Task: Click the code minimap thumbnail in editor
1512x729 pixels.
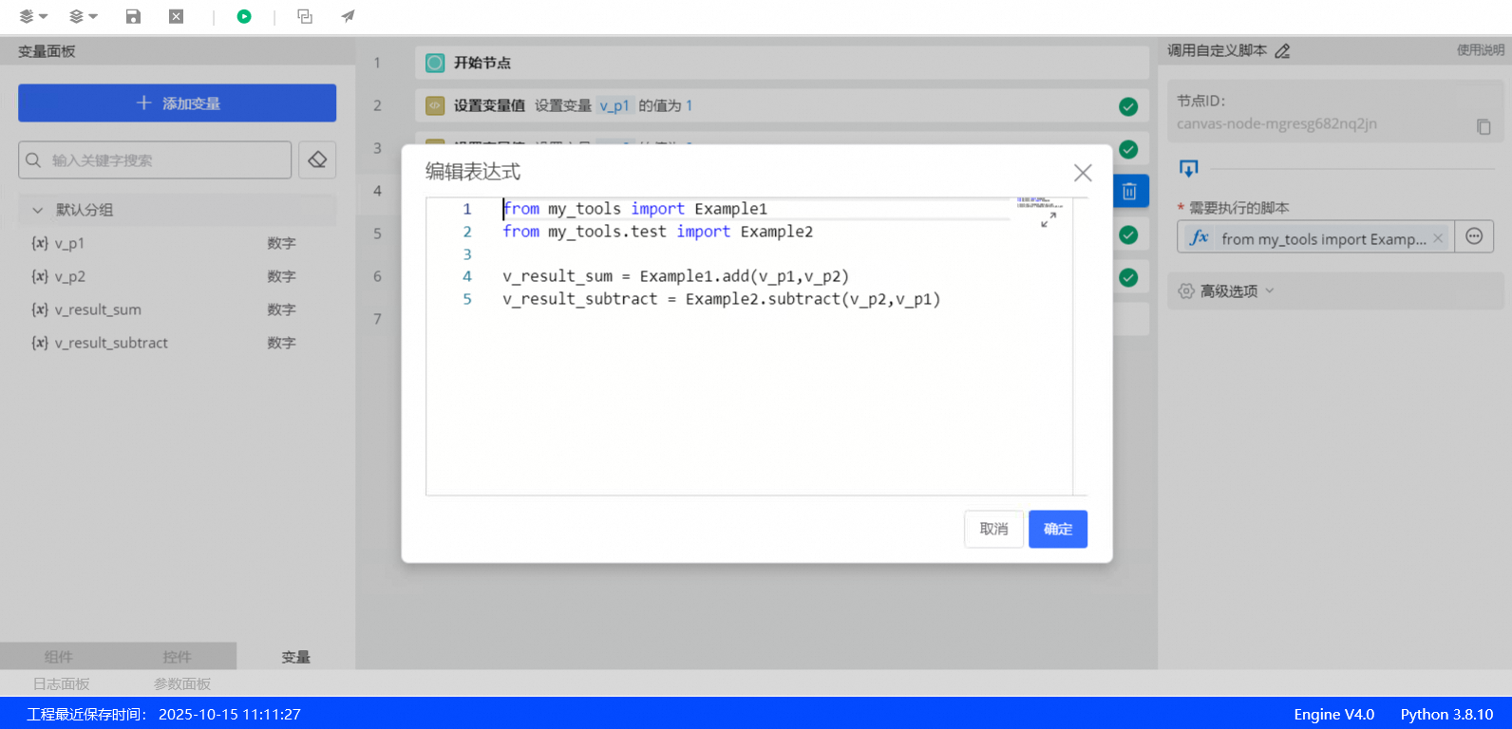Action: pyautogui.click(x=1039, y=202)
